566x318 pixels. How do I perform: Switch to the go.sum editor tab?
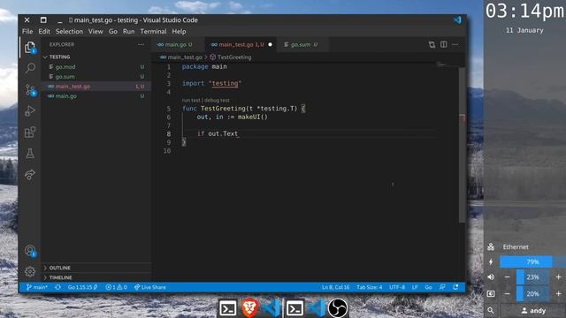(302, 44)
